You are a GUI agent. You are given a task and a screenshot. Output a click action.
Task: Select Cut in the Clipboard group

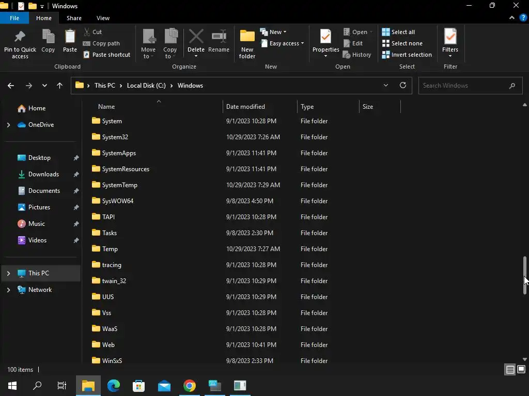pos(92,32)
